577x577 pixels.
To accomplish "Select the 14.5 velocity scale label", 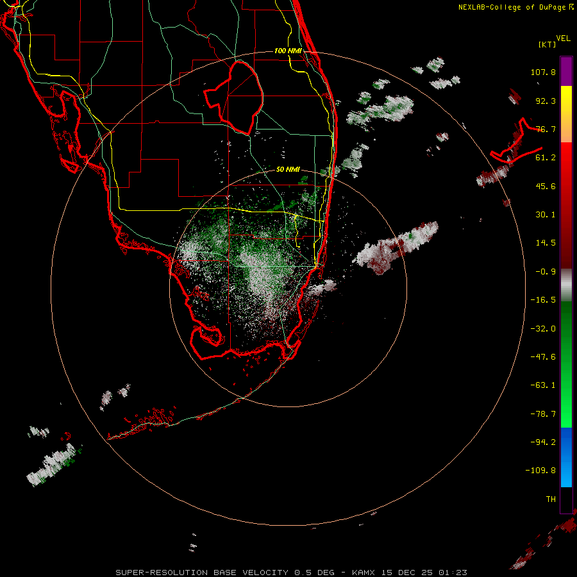I will 546,243.
